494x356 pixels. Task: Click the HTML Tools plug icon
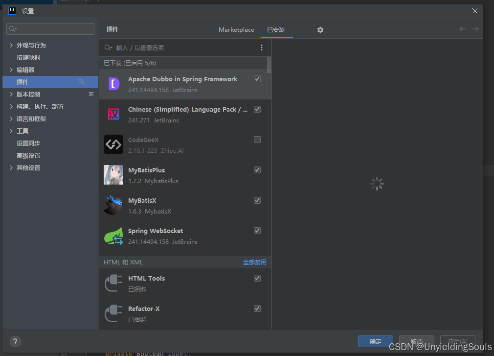click(x=113, y=283)
